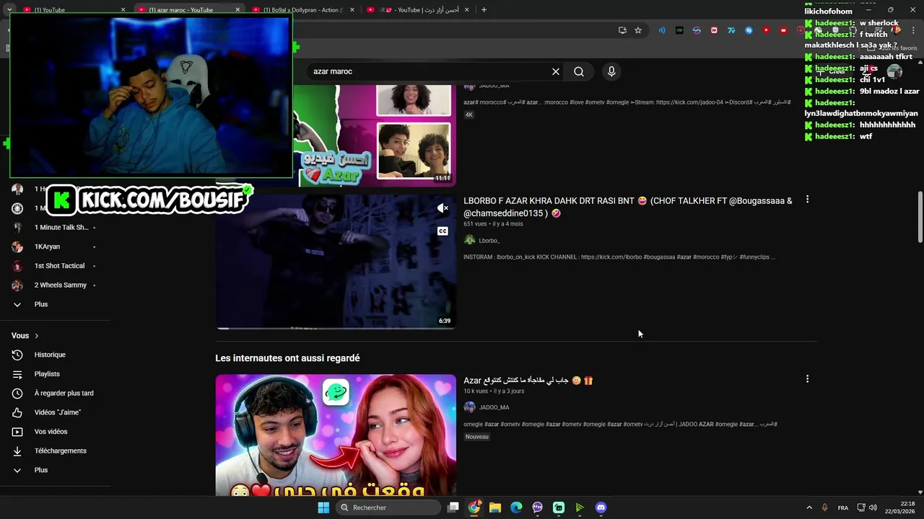Screen dimensions: 924x519
Task: Open the 'Vous' section chevron
Action: point(36,336)
